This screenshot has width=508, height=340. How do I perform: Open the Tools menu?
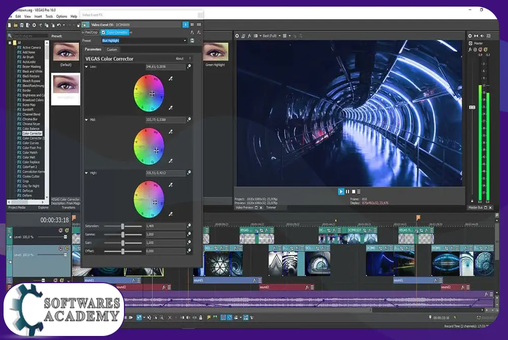tap(49, 16)
